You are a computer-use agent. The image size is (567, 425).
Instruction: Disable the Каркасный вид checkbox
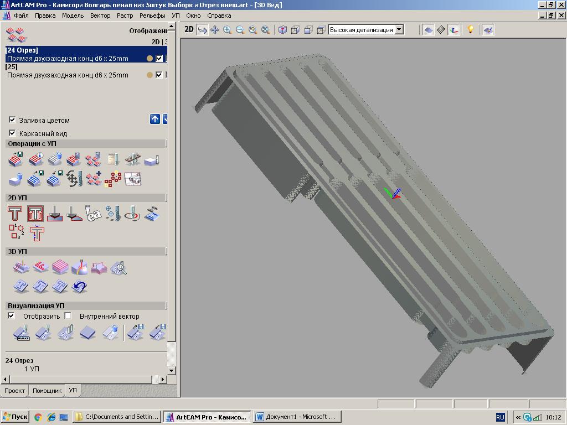[12, 133]
